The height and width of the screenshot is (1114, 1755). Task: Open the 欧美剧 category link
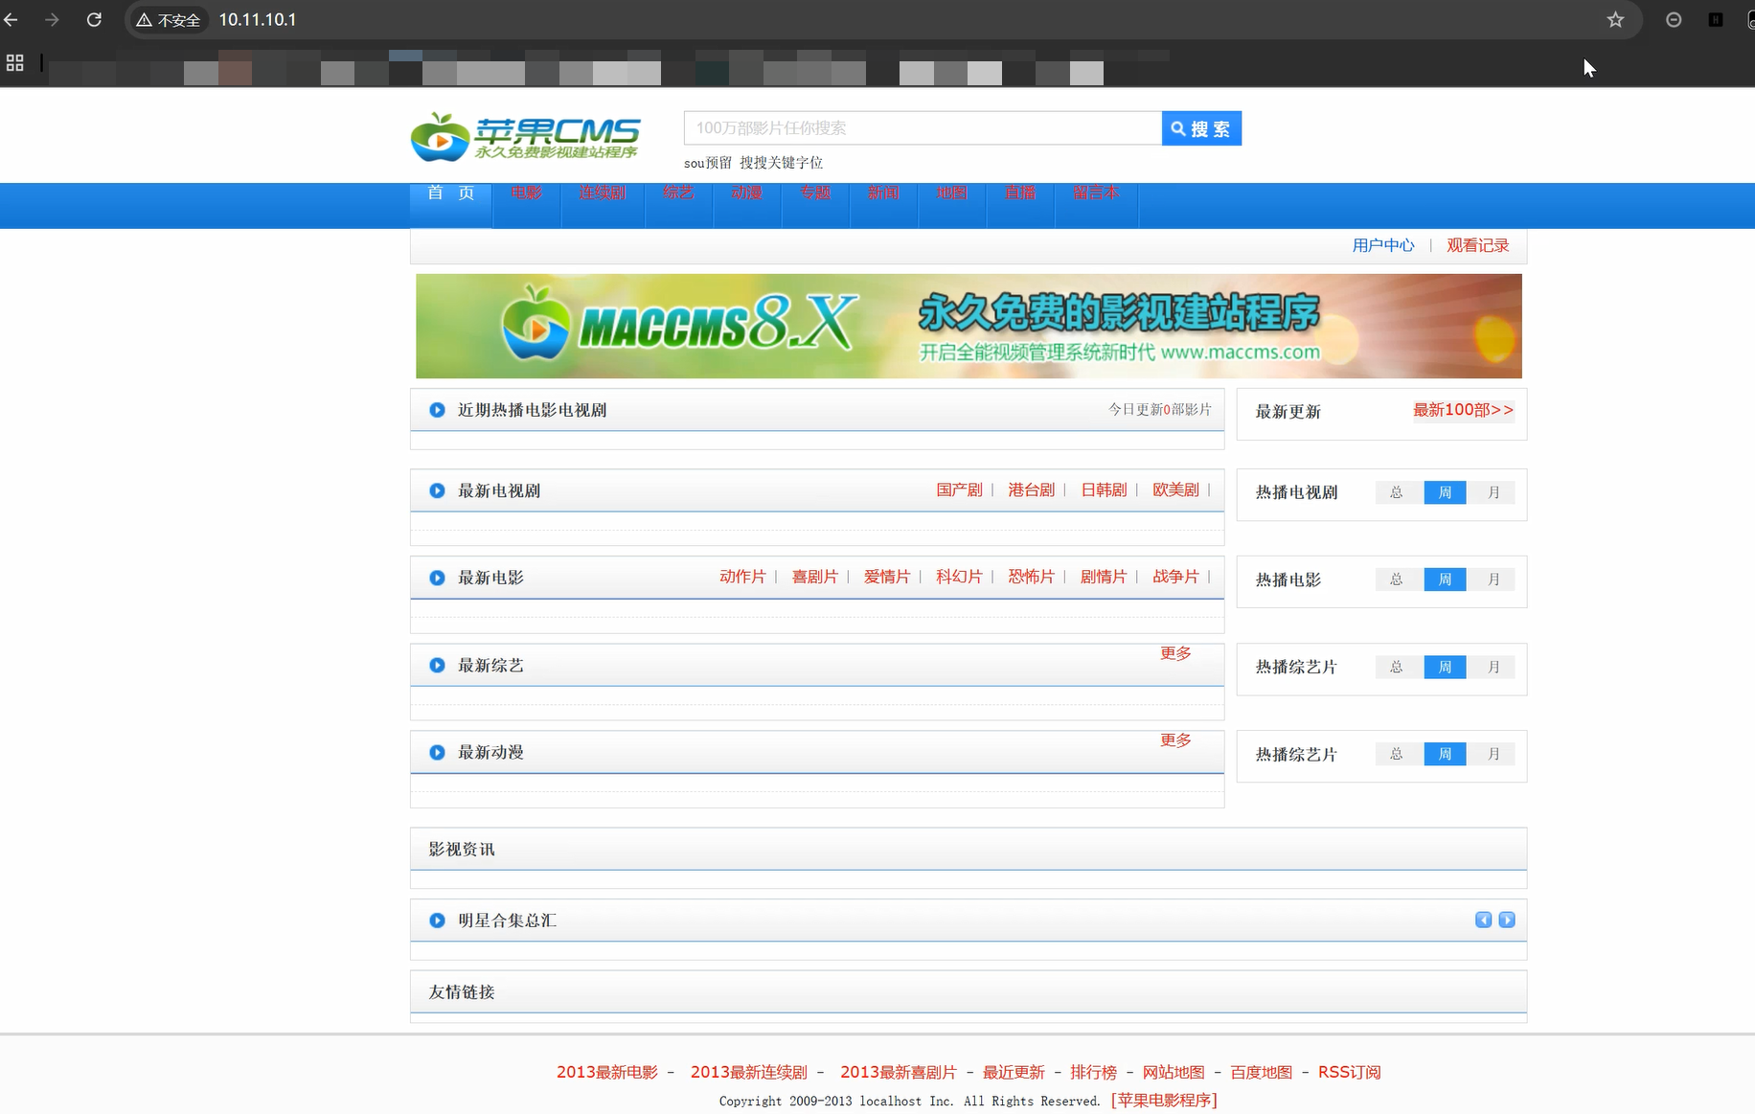1175,489
